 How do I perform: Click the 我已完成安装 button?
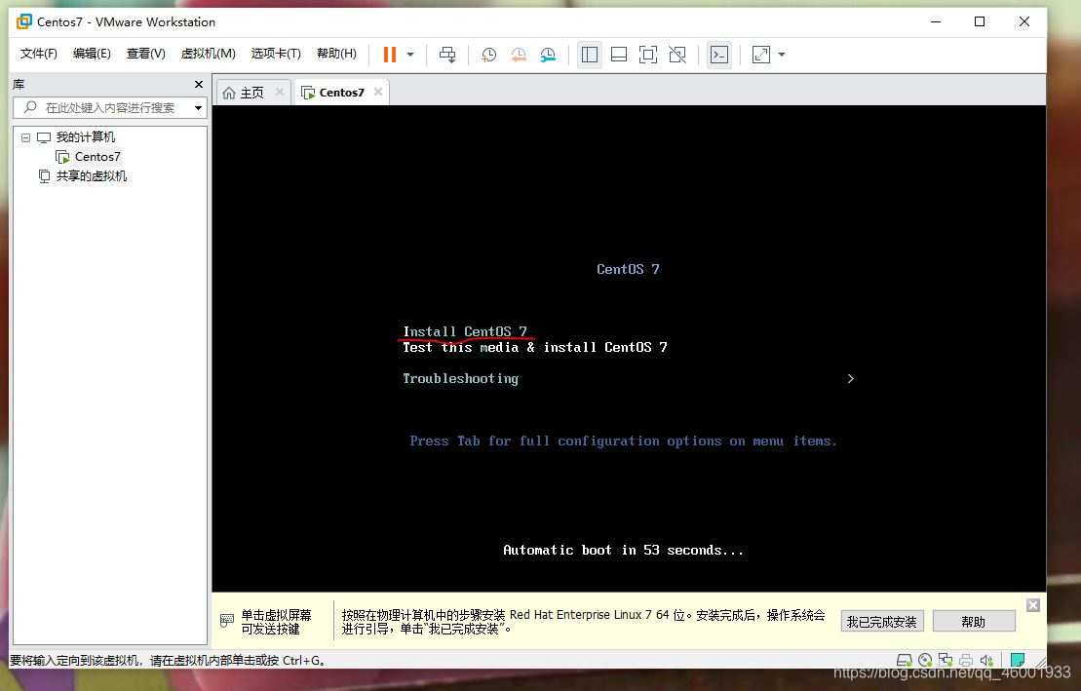pos(882,622)
